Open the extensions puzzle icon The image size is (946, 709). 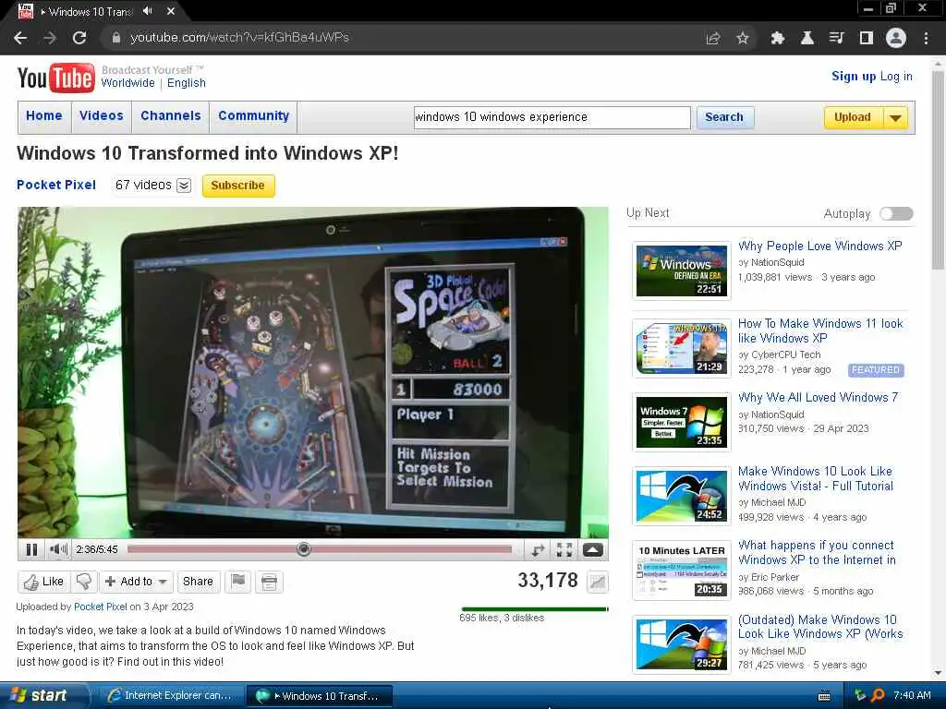pyautogui.click(x=778, y=38)
